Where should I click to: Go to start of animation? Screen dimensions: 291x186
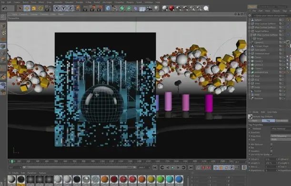coord(155,167)
